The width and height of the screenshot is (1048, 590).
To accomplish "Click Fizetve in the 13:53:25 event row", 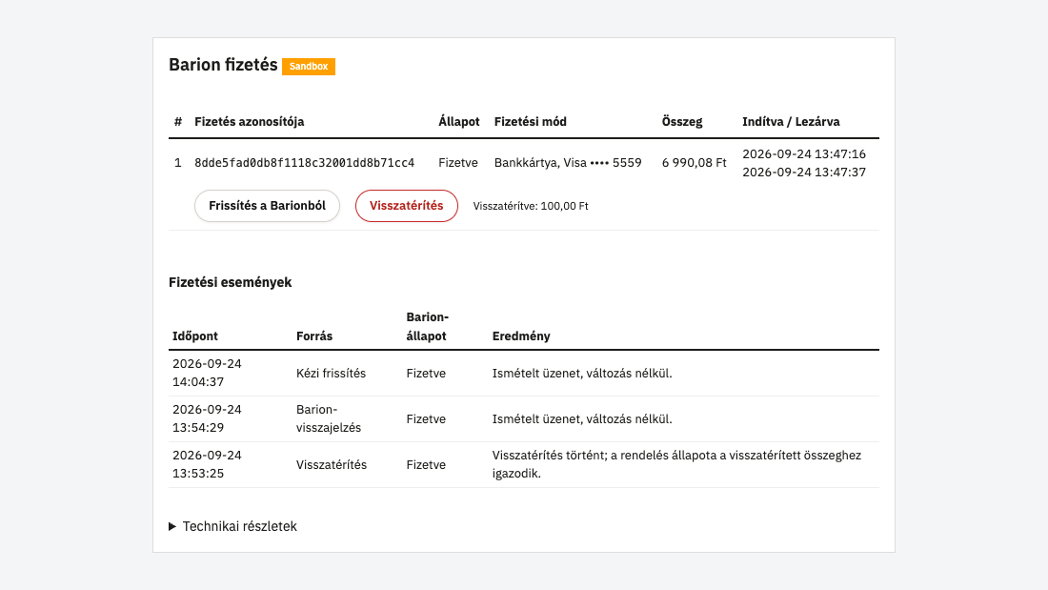I will (x=426, y=465).
